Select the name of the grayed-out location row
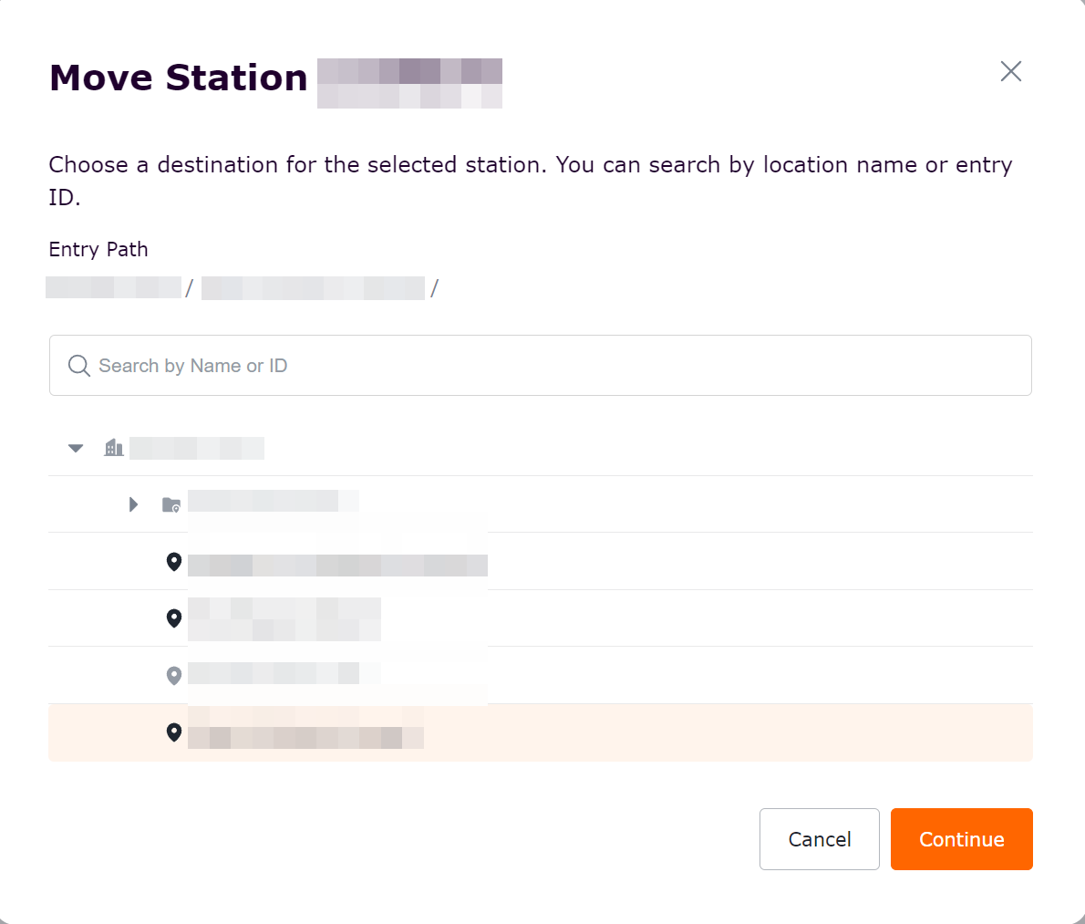 pyautogui.click(x=274, y=674)
